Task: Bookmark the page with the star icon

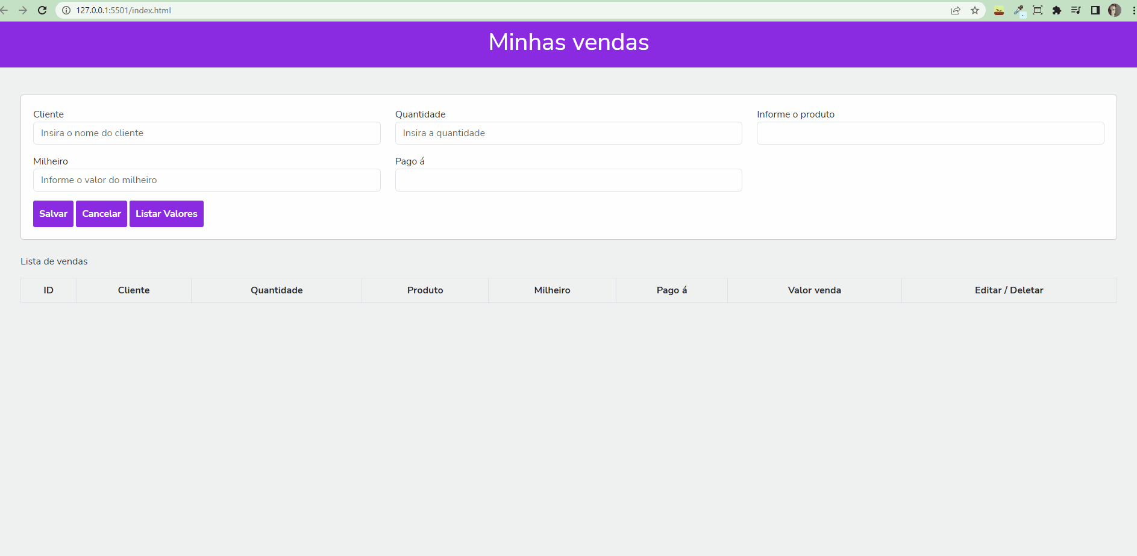Action: pyautogui.click(x=975, y=10)
